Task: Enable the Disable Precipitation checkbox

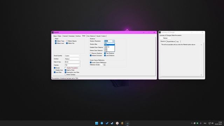Action: tap(65, 68)
